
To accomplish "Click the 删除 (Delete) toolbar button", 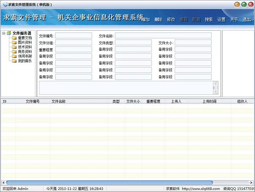I will (159, 20).
